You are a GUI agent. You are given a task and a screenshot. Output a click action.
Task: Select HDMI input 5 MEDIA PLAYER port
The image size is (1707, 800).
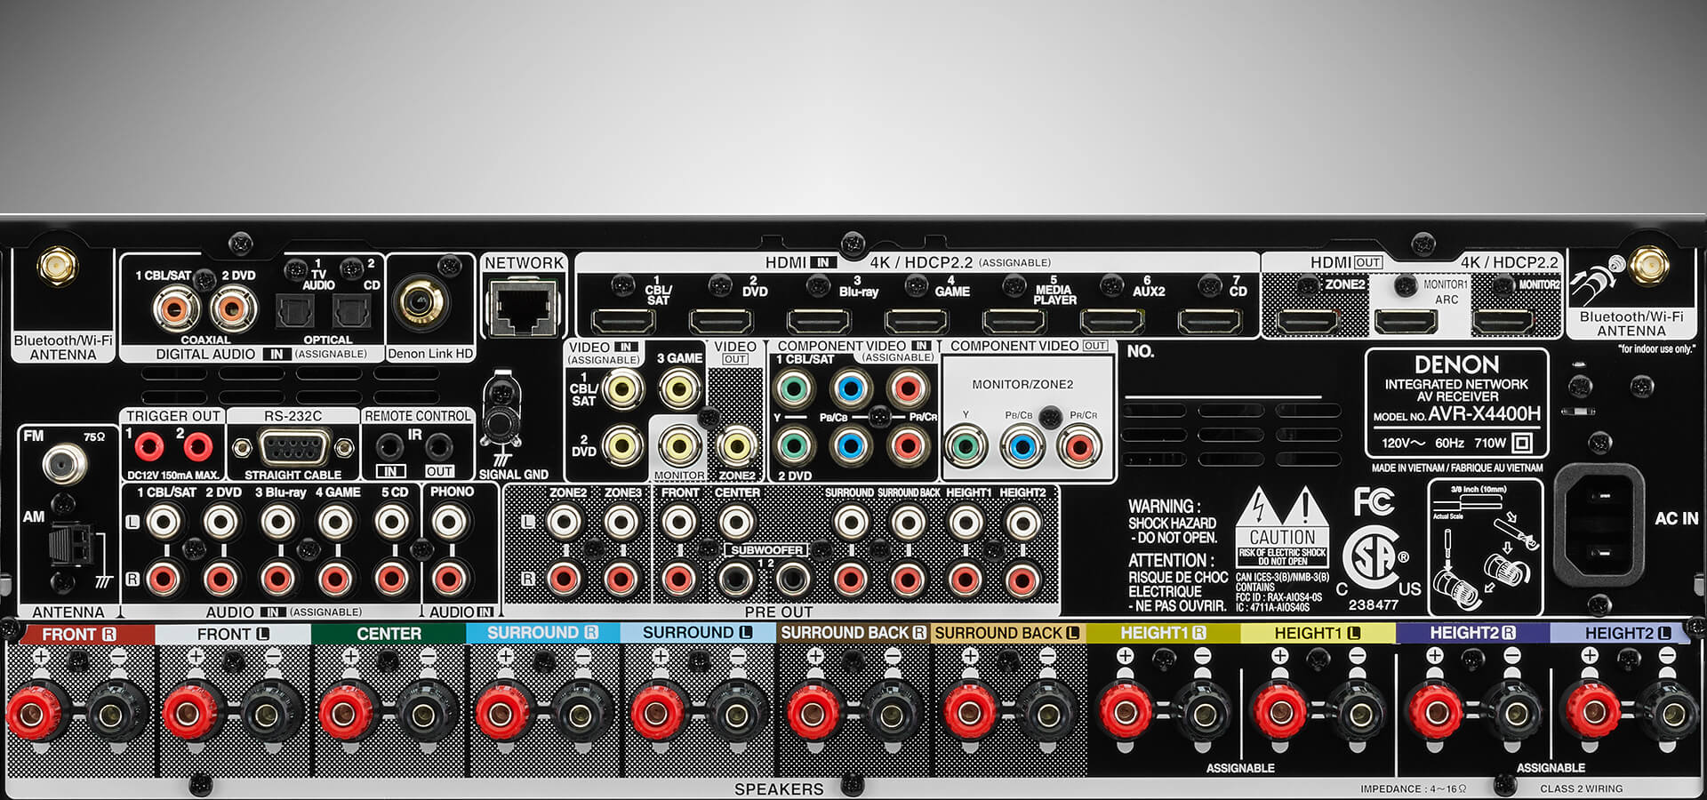coord(1014,320)
